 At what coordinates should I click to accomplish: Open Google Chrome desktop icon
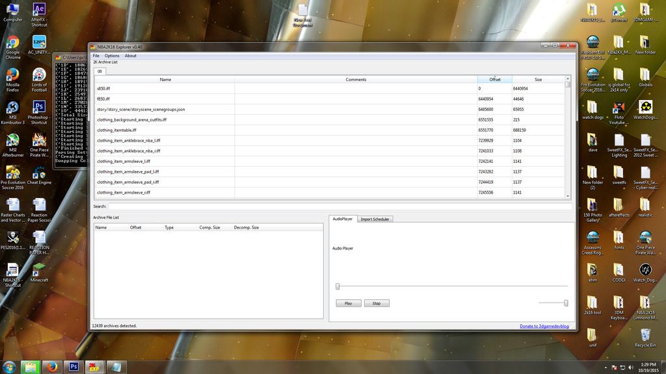click(x=13, y=47)
